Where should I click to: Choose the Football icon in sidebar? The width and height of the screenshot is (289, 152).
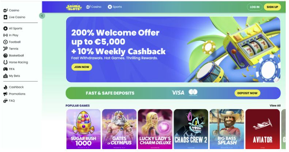pyautogui.click(x=5, y=42)
